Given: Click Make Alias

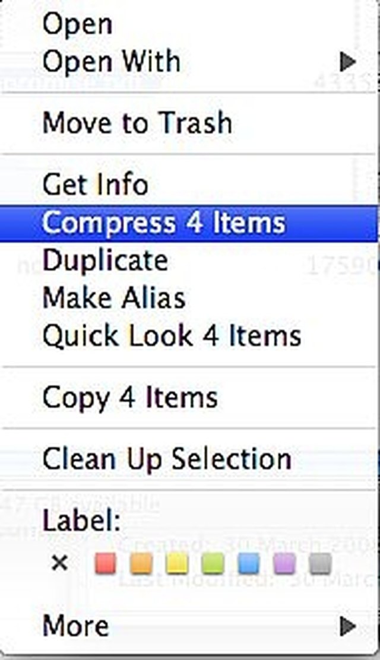Looking at the screenshot, I should pyautogui.click(x=189, y=297).
